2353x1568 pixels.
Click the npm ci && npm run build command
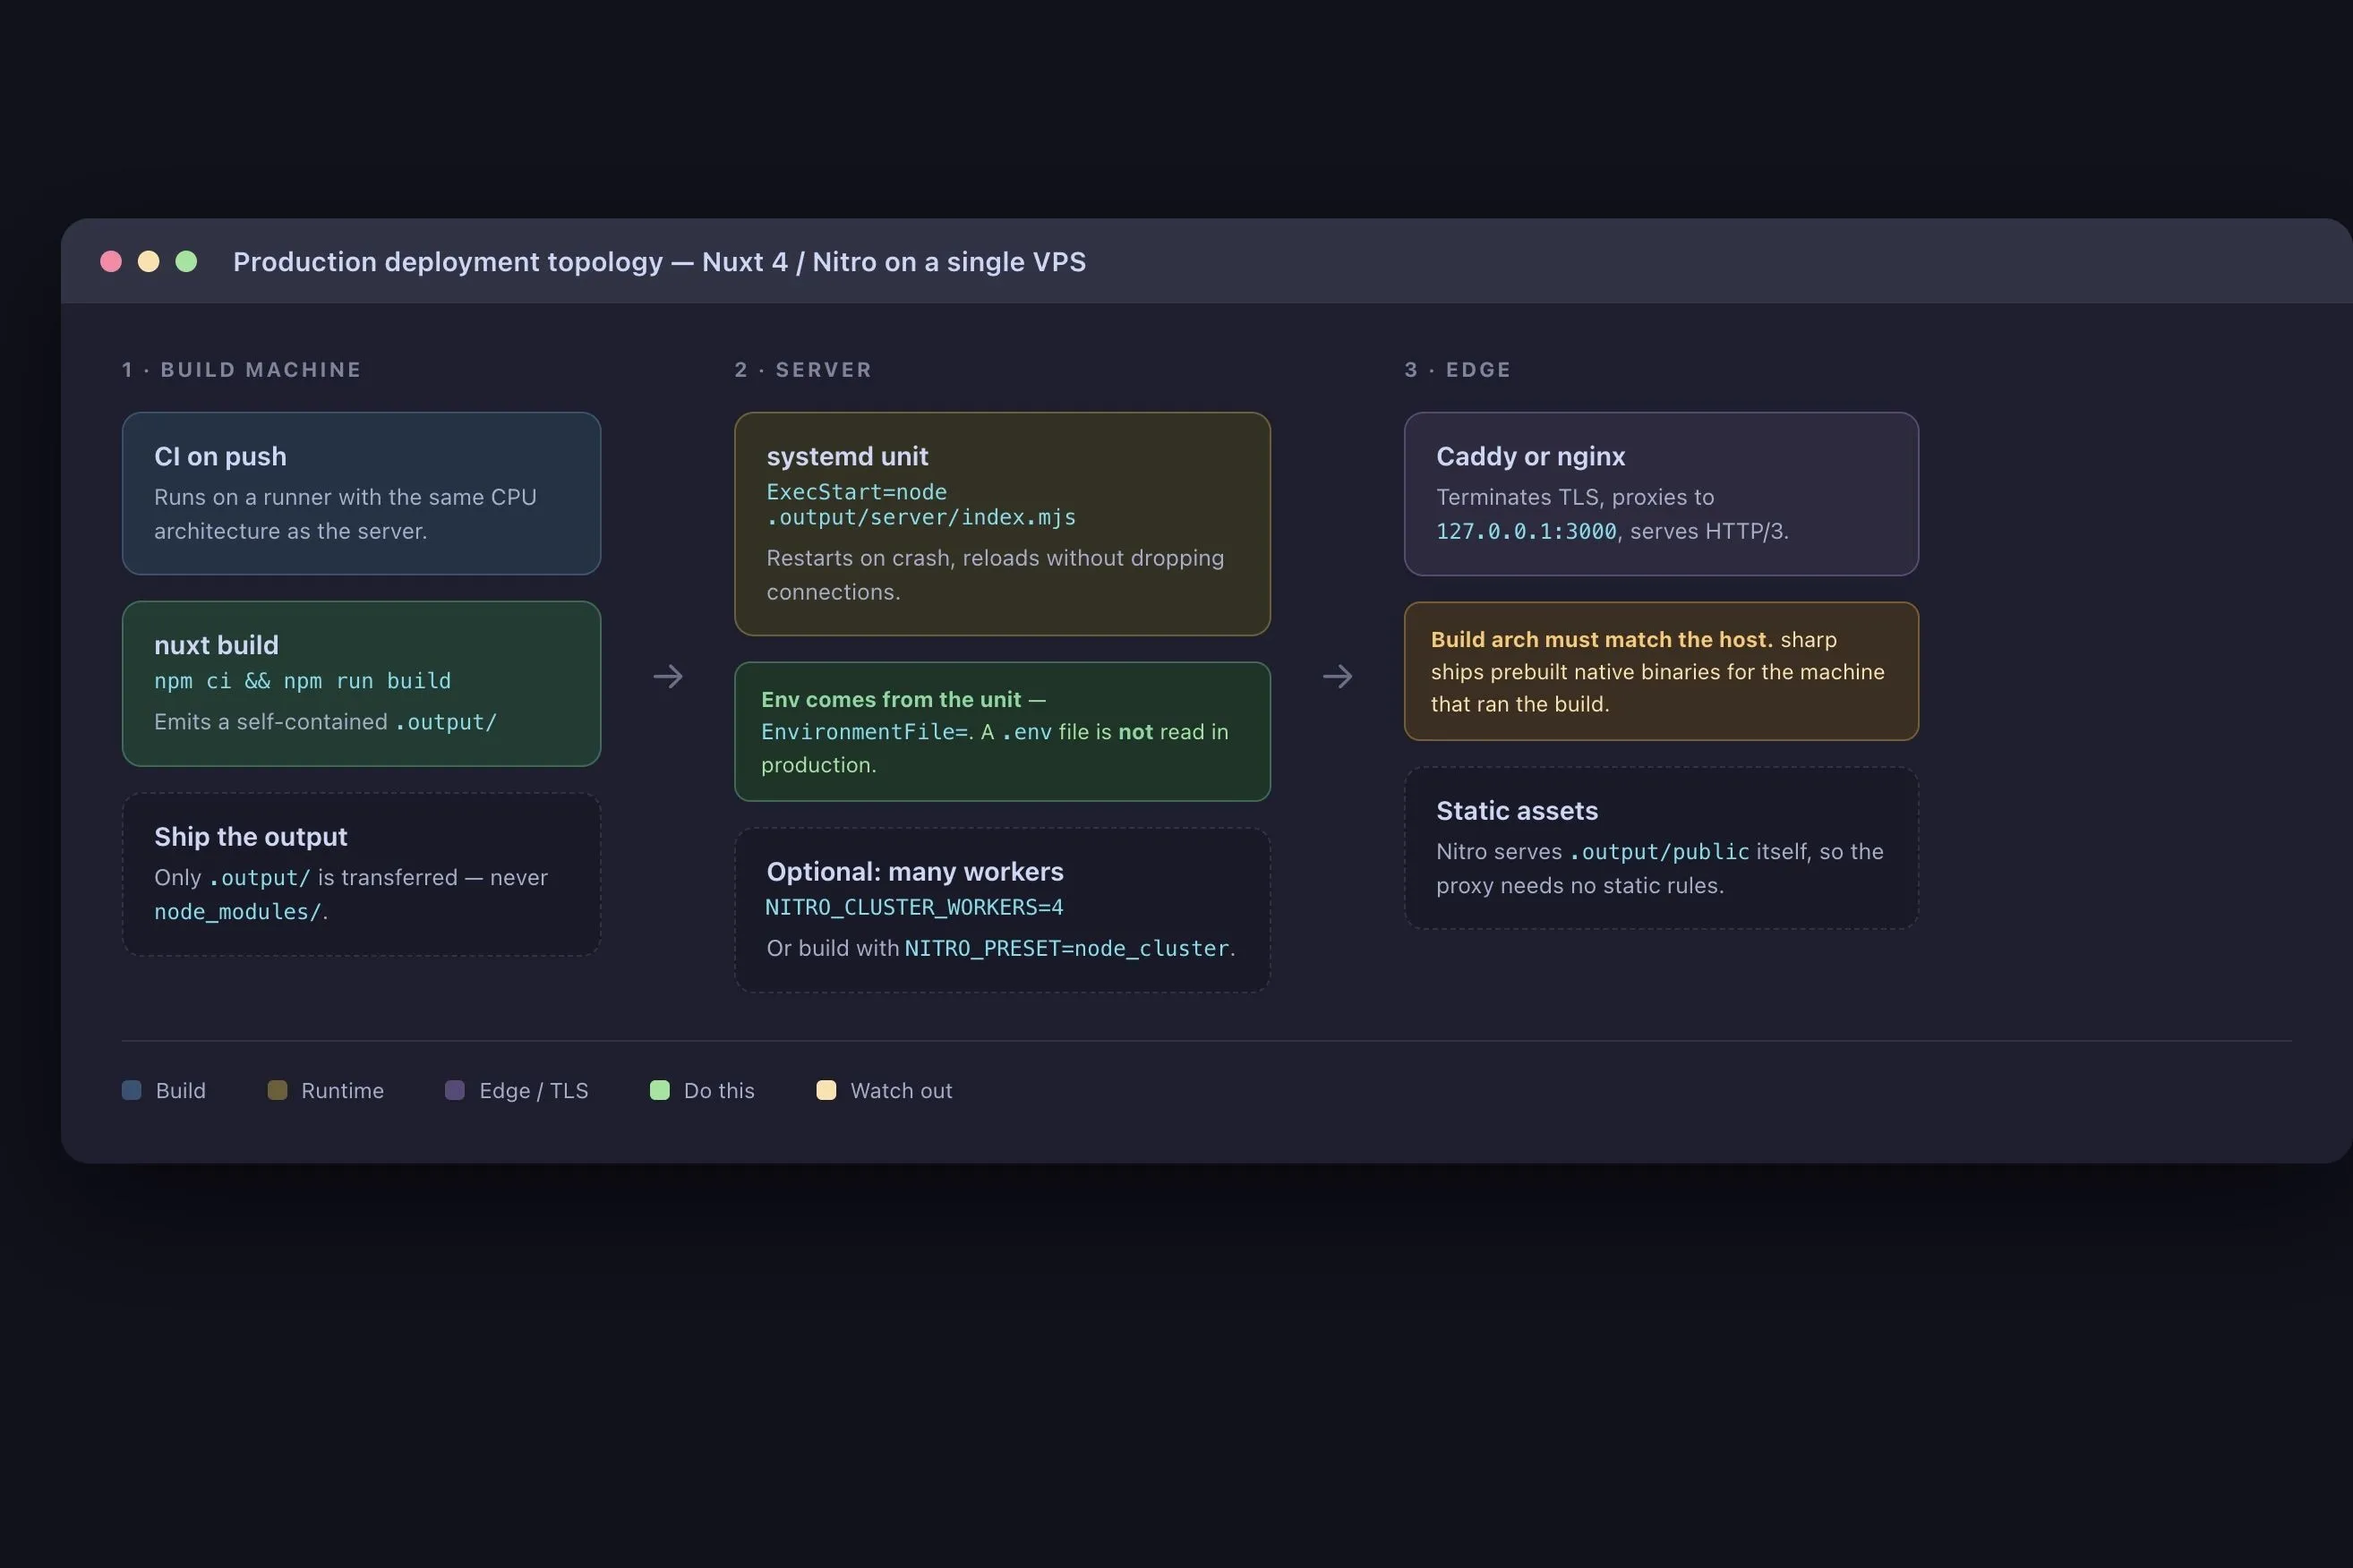(302, 681)
